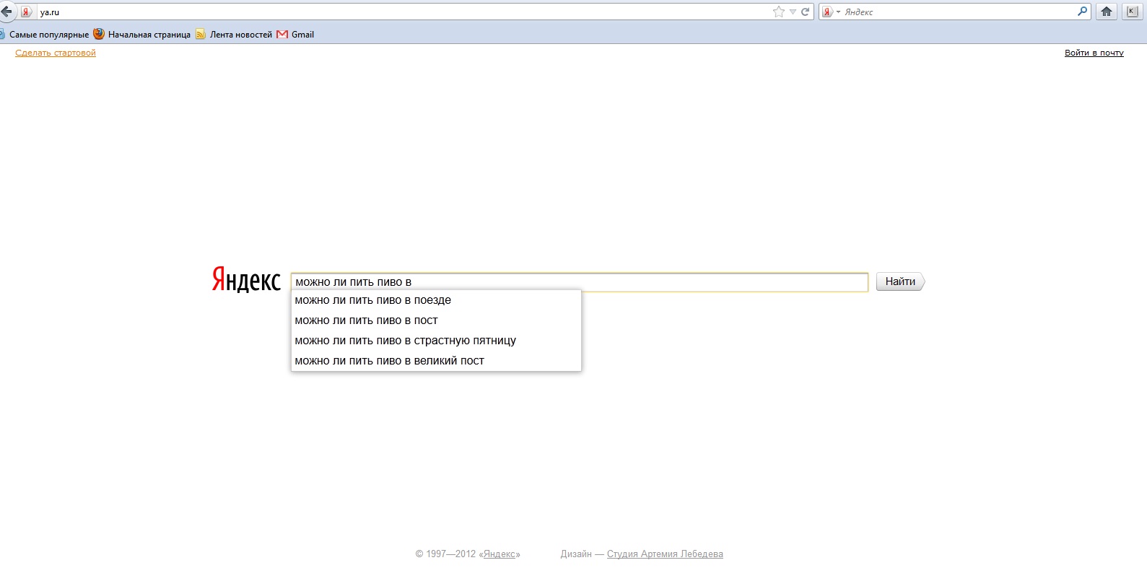Click the browser back arrow button
Screen dimensions: 1147x568
point(6,12)
